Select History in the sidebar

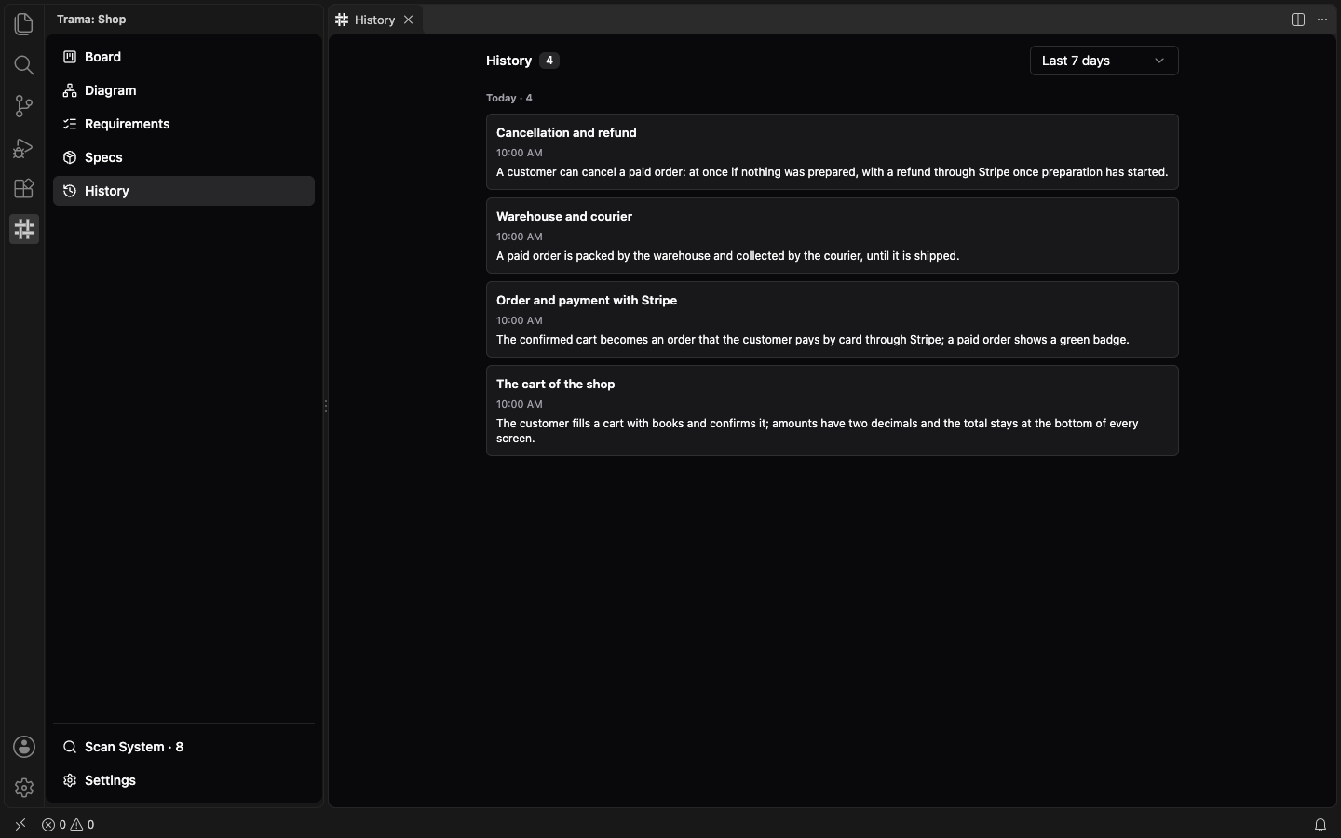pos(184,191)
